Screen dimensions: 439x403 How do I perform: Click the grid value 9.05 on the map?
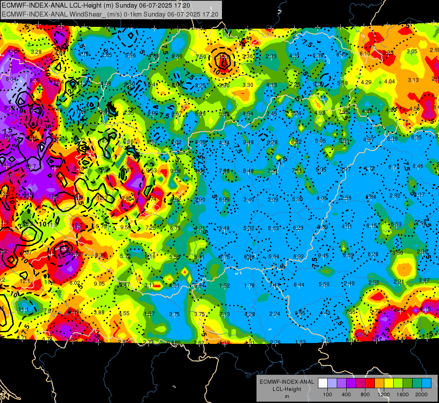99,284
